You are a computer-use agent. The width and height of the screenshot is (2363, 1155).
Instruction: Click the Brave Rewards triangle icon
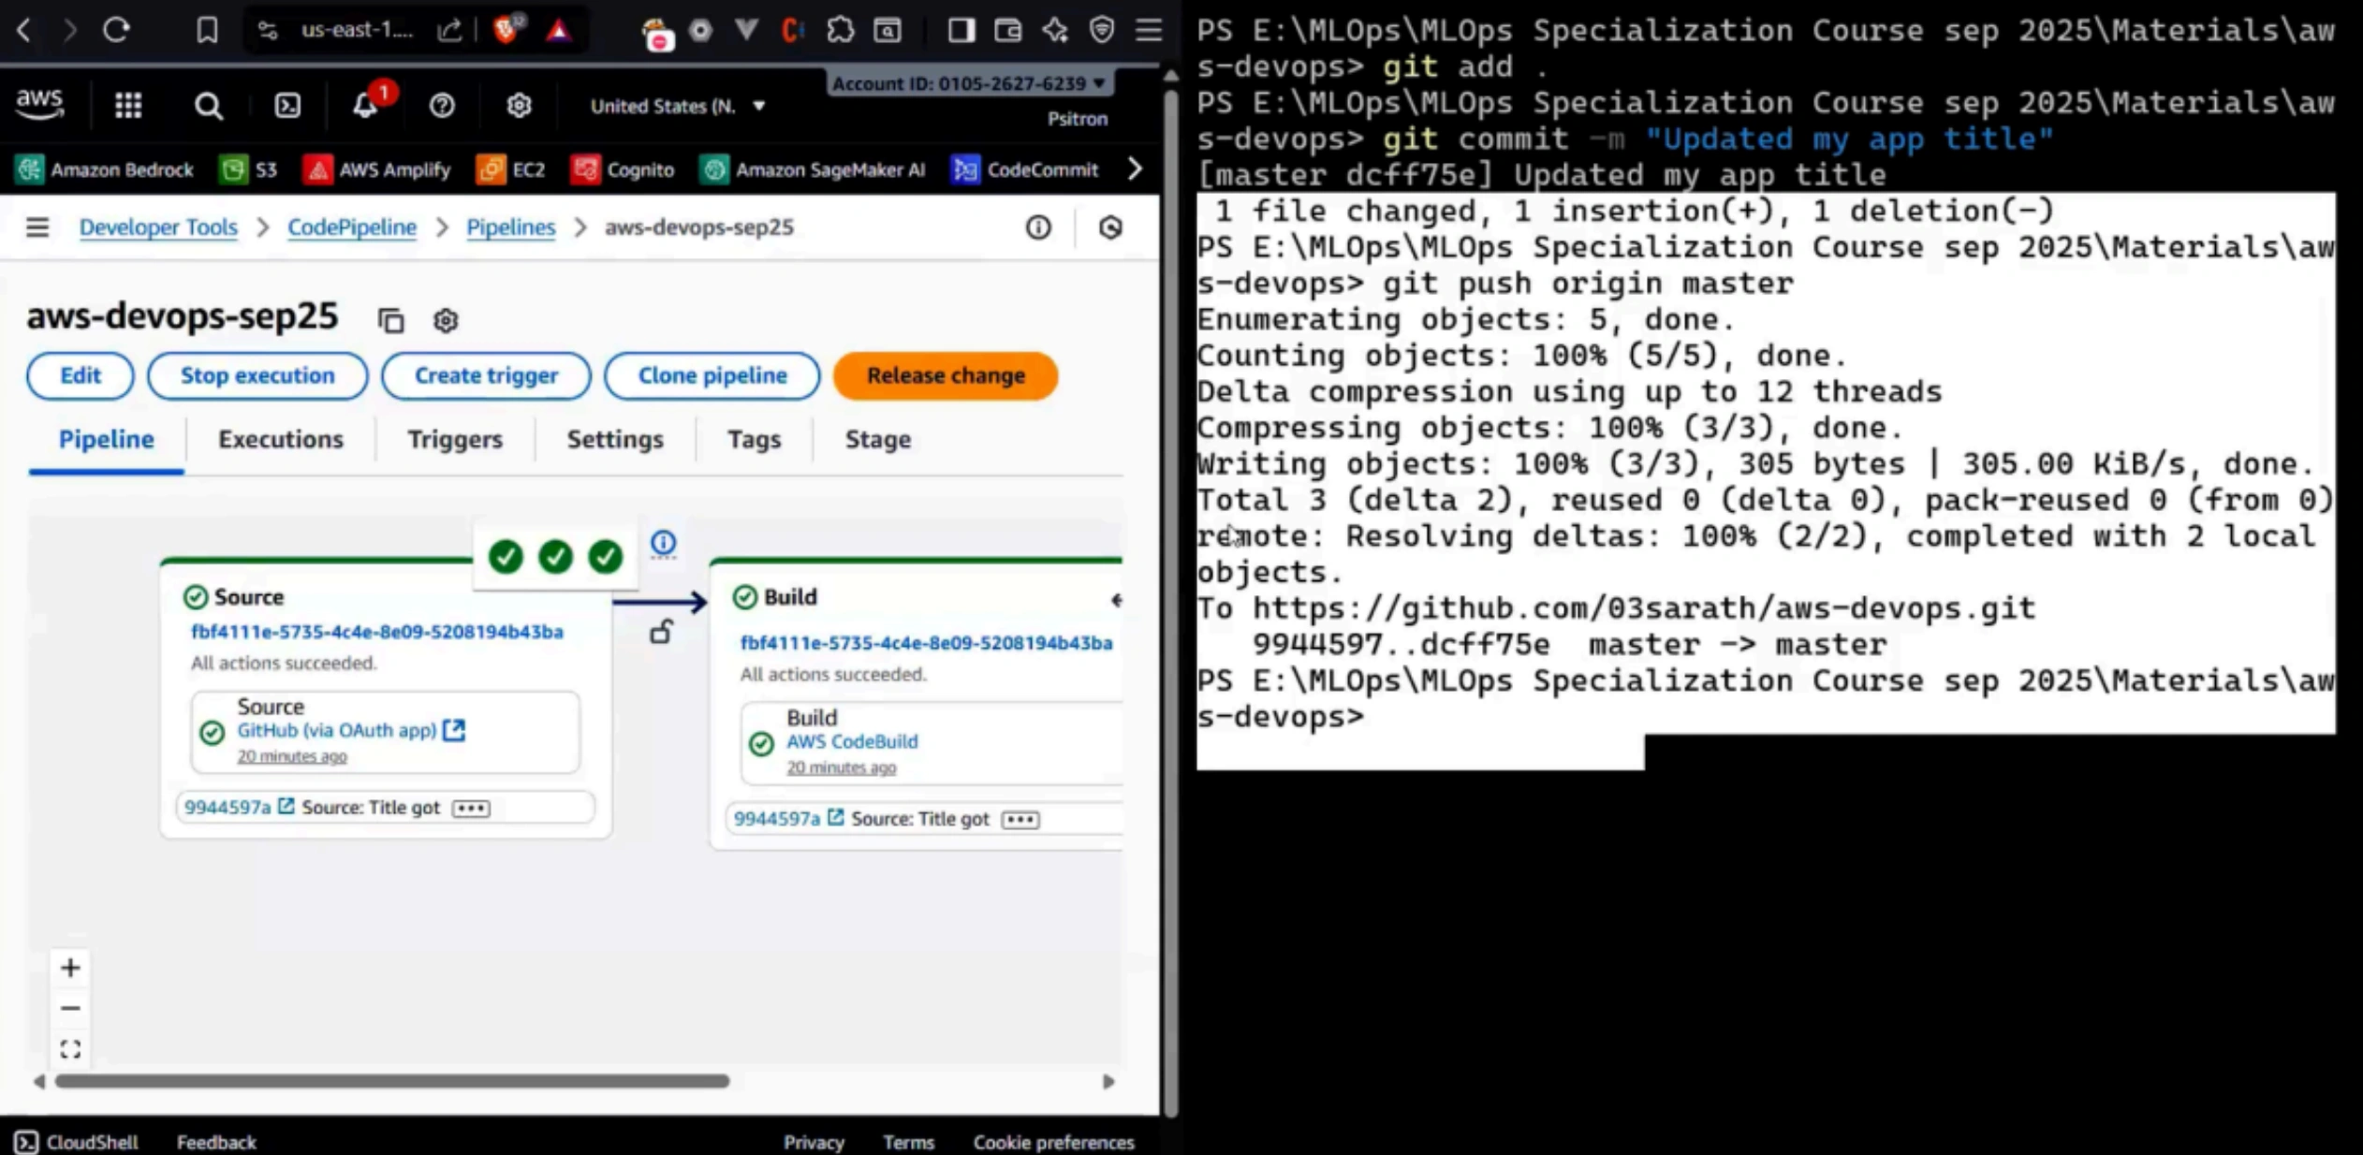559,31
